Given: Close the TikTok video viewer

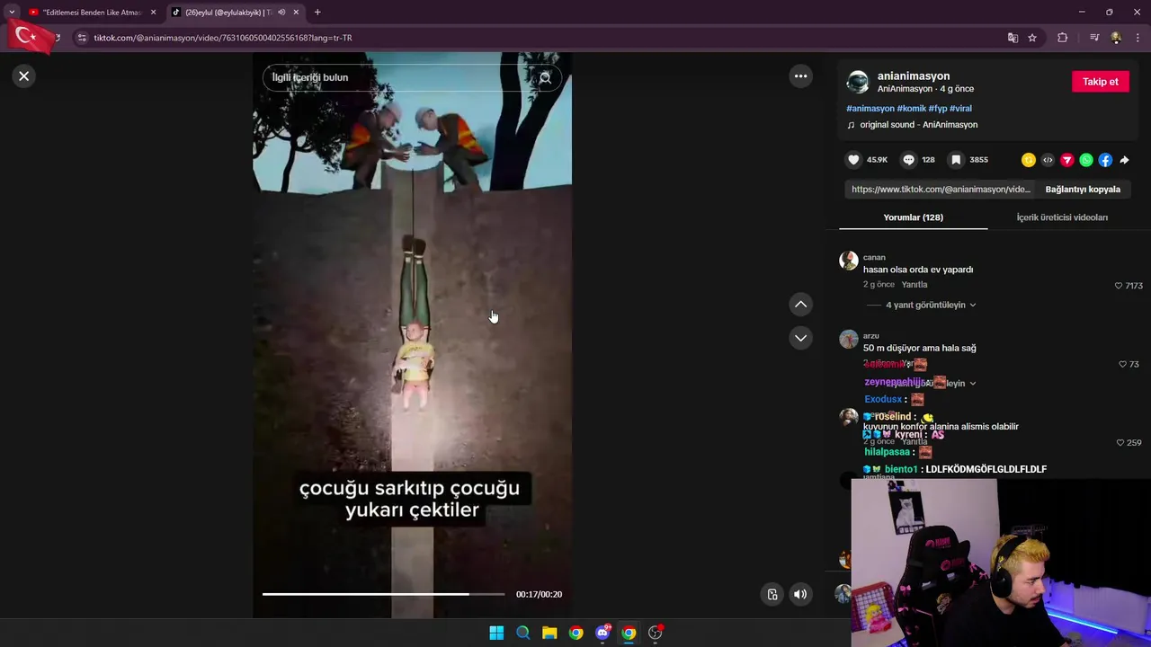Looking at the screenshot, I should (x=24, y=76).
